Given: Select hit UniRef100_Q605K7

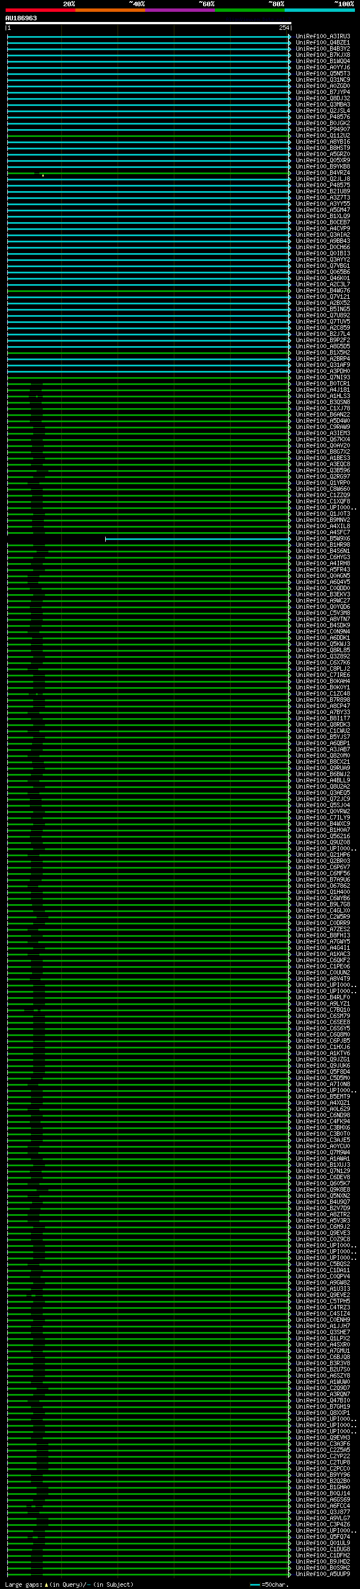Looking at the screenshot, I should [323, 1184].
